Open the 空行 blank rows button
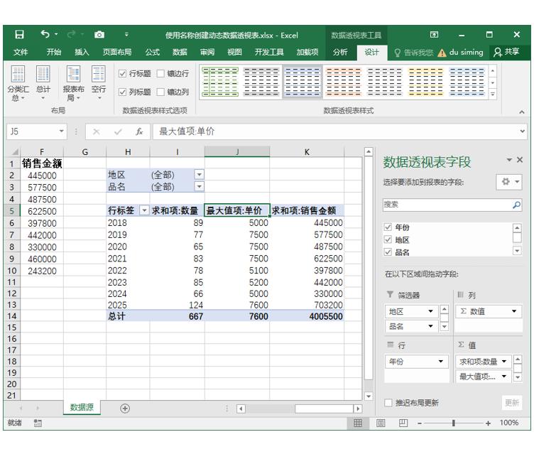Viewport: 534px width, 454px height. point(99,84)
